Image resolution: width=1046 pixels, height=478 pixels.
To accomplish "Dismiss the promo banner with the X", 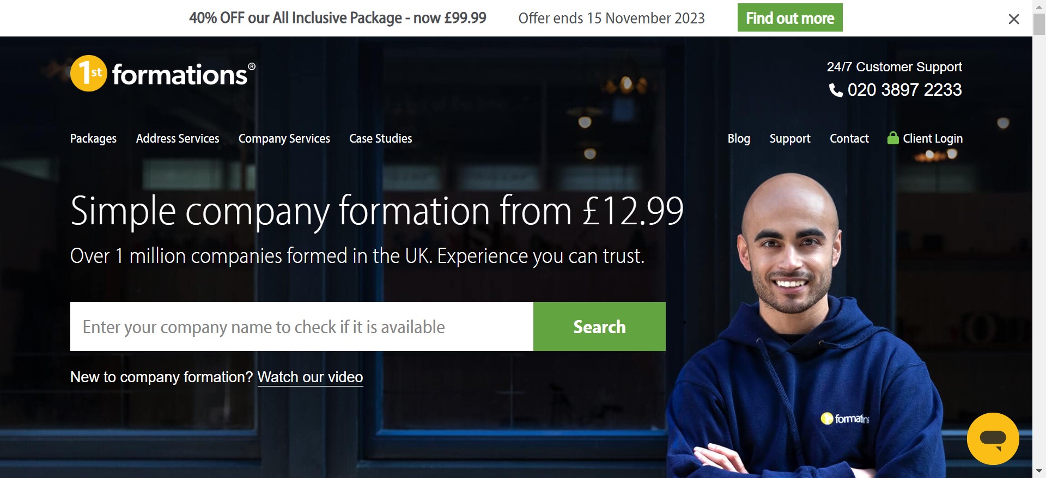I will pos(1013,19).
